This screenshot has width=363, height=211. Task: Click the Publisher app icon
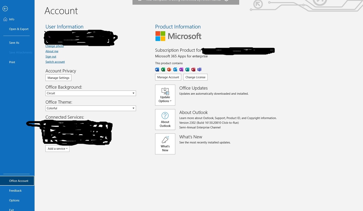coord(187,69)
